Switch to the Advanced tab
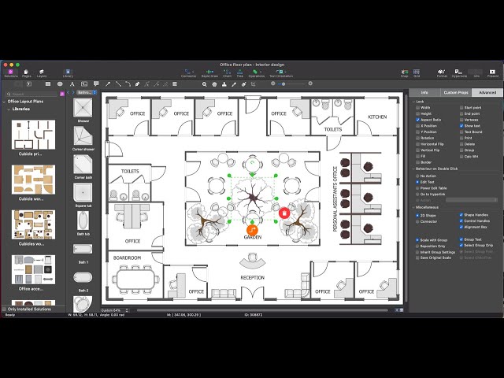504x378 pixels. [x=487, y=93]
